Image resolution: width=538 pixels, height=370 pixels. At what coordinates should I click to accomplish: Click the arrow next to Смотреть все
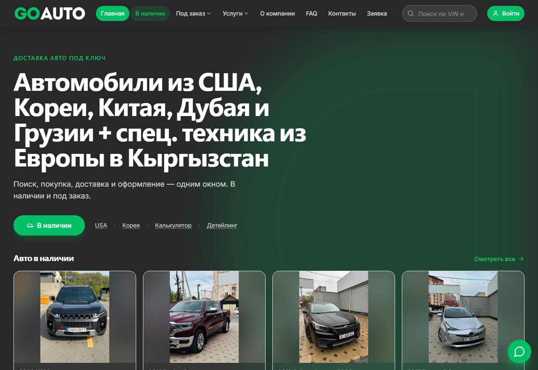click(521, 259)
